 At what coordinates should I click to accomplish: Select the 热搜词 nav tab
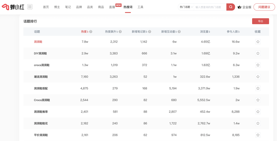point(128,7)
